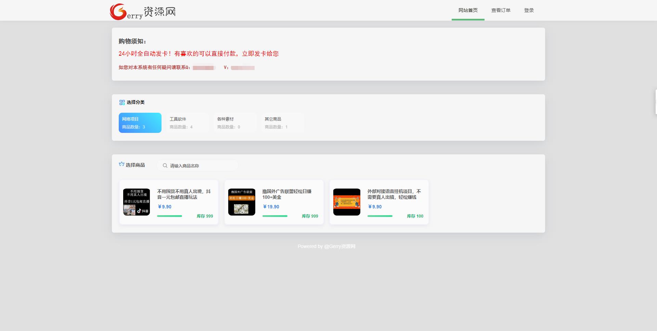Select the 工具软件 category
Viewport: 657px width, 331px height.
(188, 123)
